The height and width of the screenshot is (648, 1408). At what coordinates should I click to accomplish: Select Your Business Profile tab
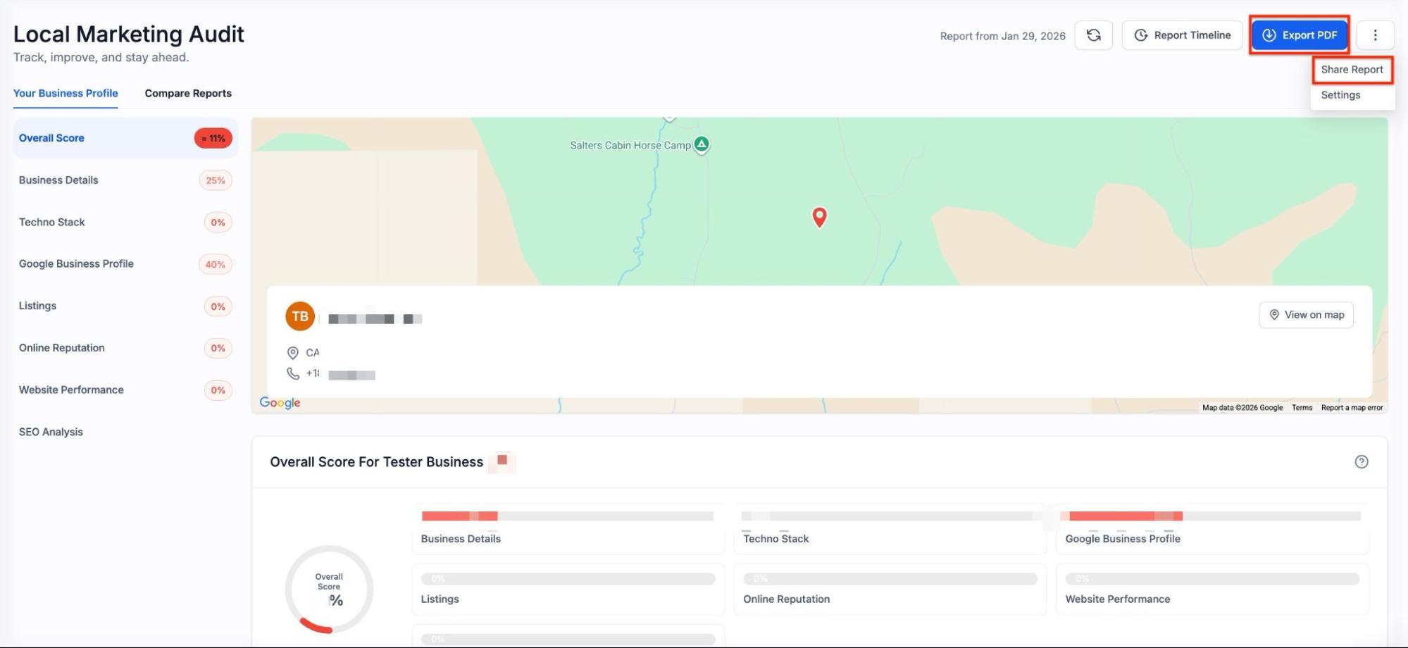point(66,93)
